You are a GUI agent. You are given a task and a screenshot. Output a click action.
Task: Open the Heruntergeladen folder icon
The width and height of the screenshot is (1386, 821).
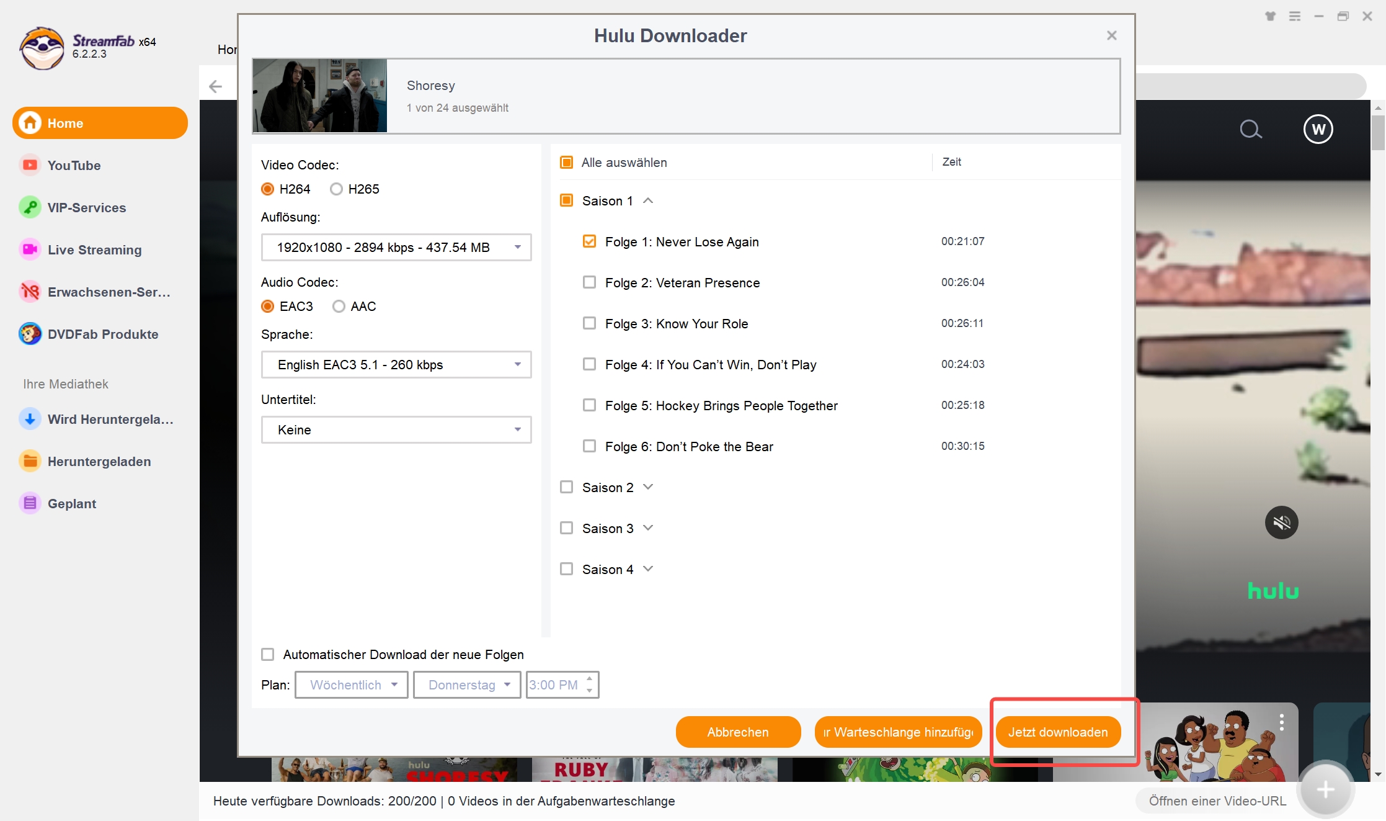click(x=30, y=461)
